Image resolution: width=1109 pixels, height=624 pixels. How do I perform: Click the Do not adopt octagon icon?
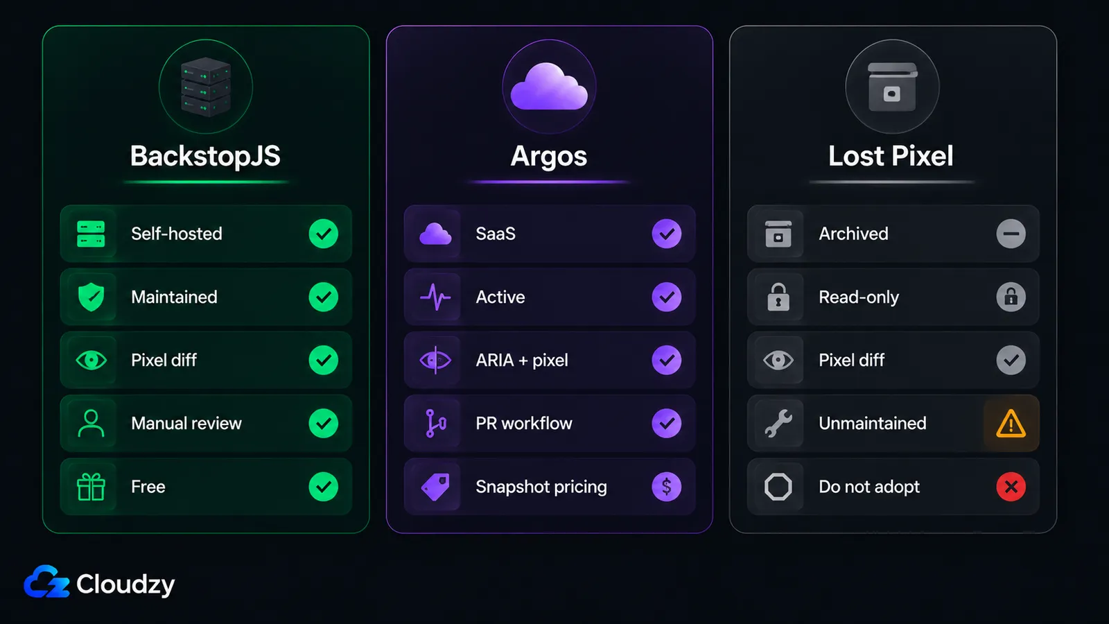click(778, 487)
